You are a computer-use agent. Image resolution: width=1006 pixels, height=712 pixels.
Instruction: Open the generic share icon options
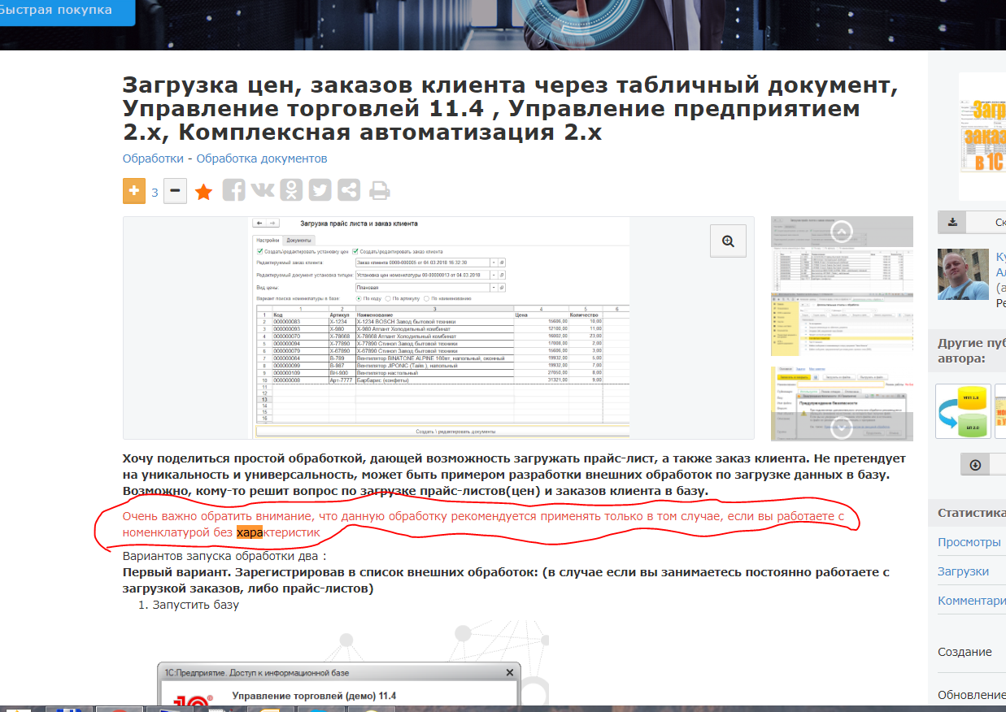(350, 190)
